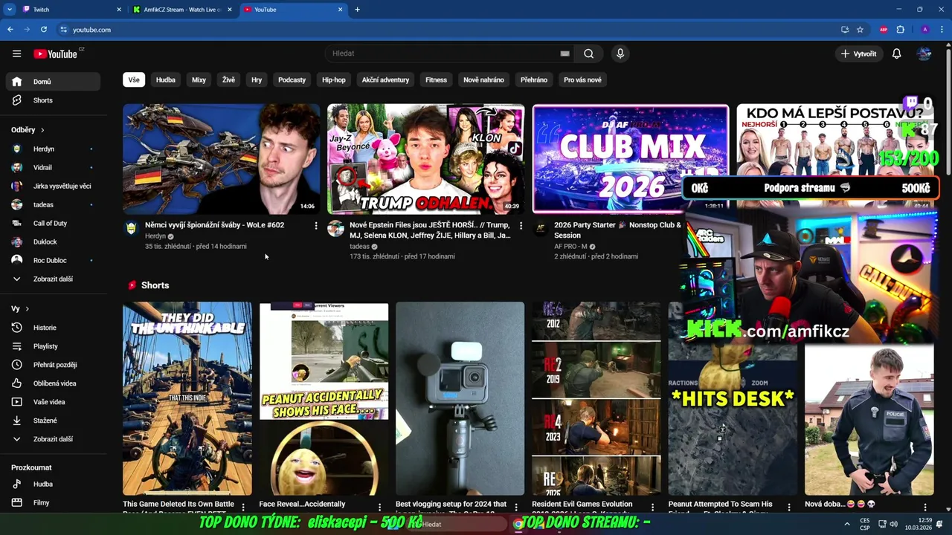
Task: Open Hudba under Prozkoumat
Action: [53, 484]
